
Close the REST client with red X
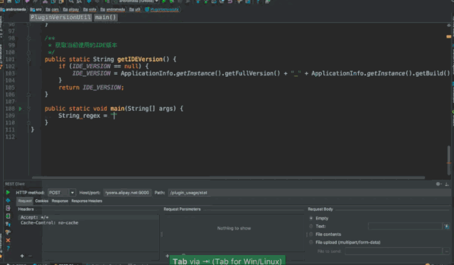coord(8,240)
